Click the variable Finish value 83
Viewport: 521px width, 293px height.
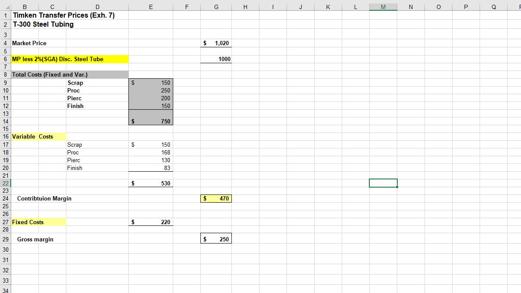[x=151, y=168]
